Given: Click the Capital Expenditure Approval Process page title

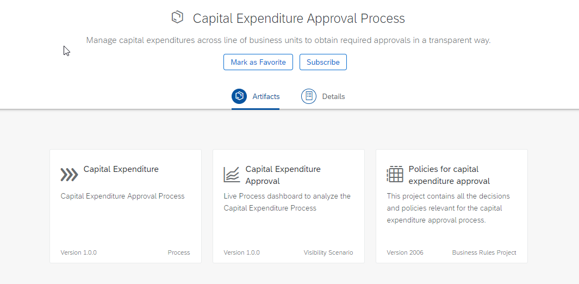Looking at the screenshot, I should pos(298,18).
